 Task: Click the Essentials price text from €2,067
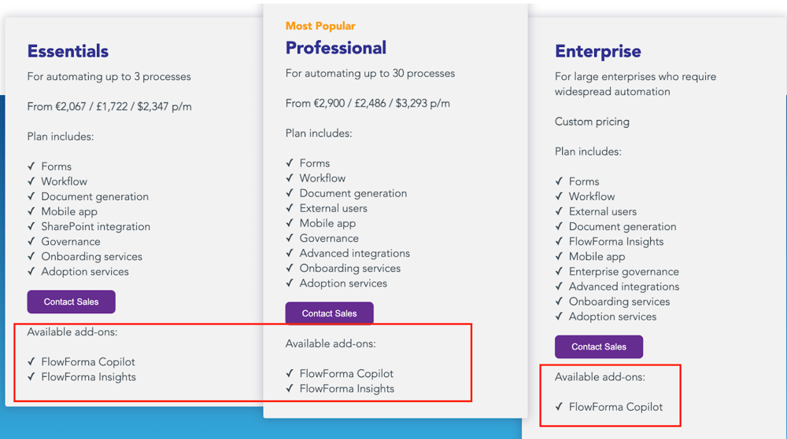pos(109,107)
